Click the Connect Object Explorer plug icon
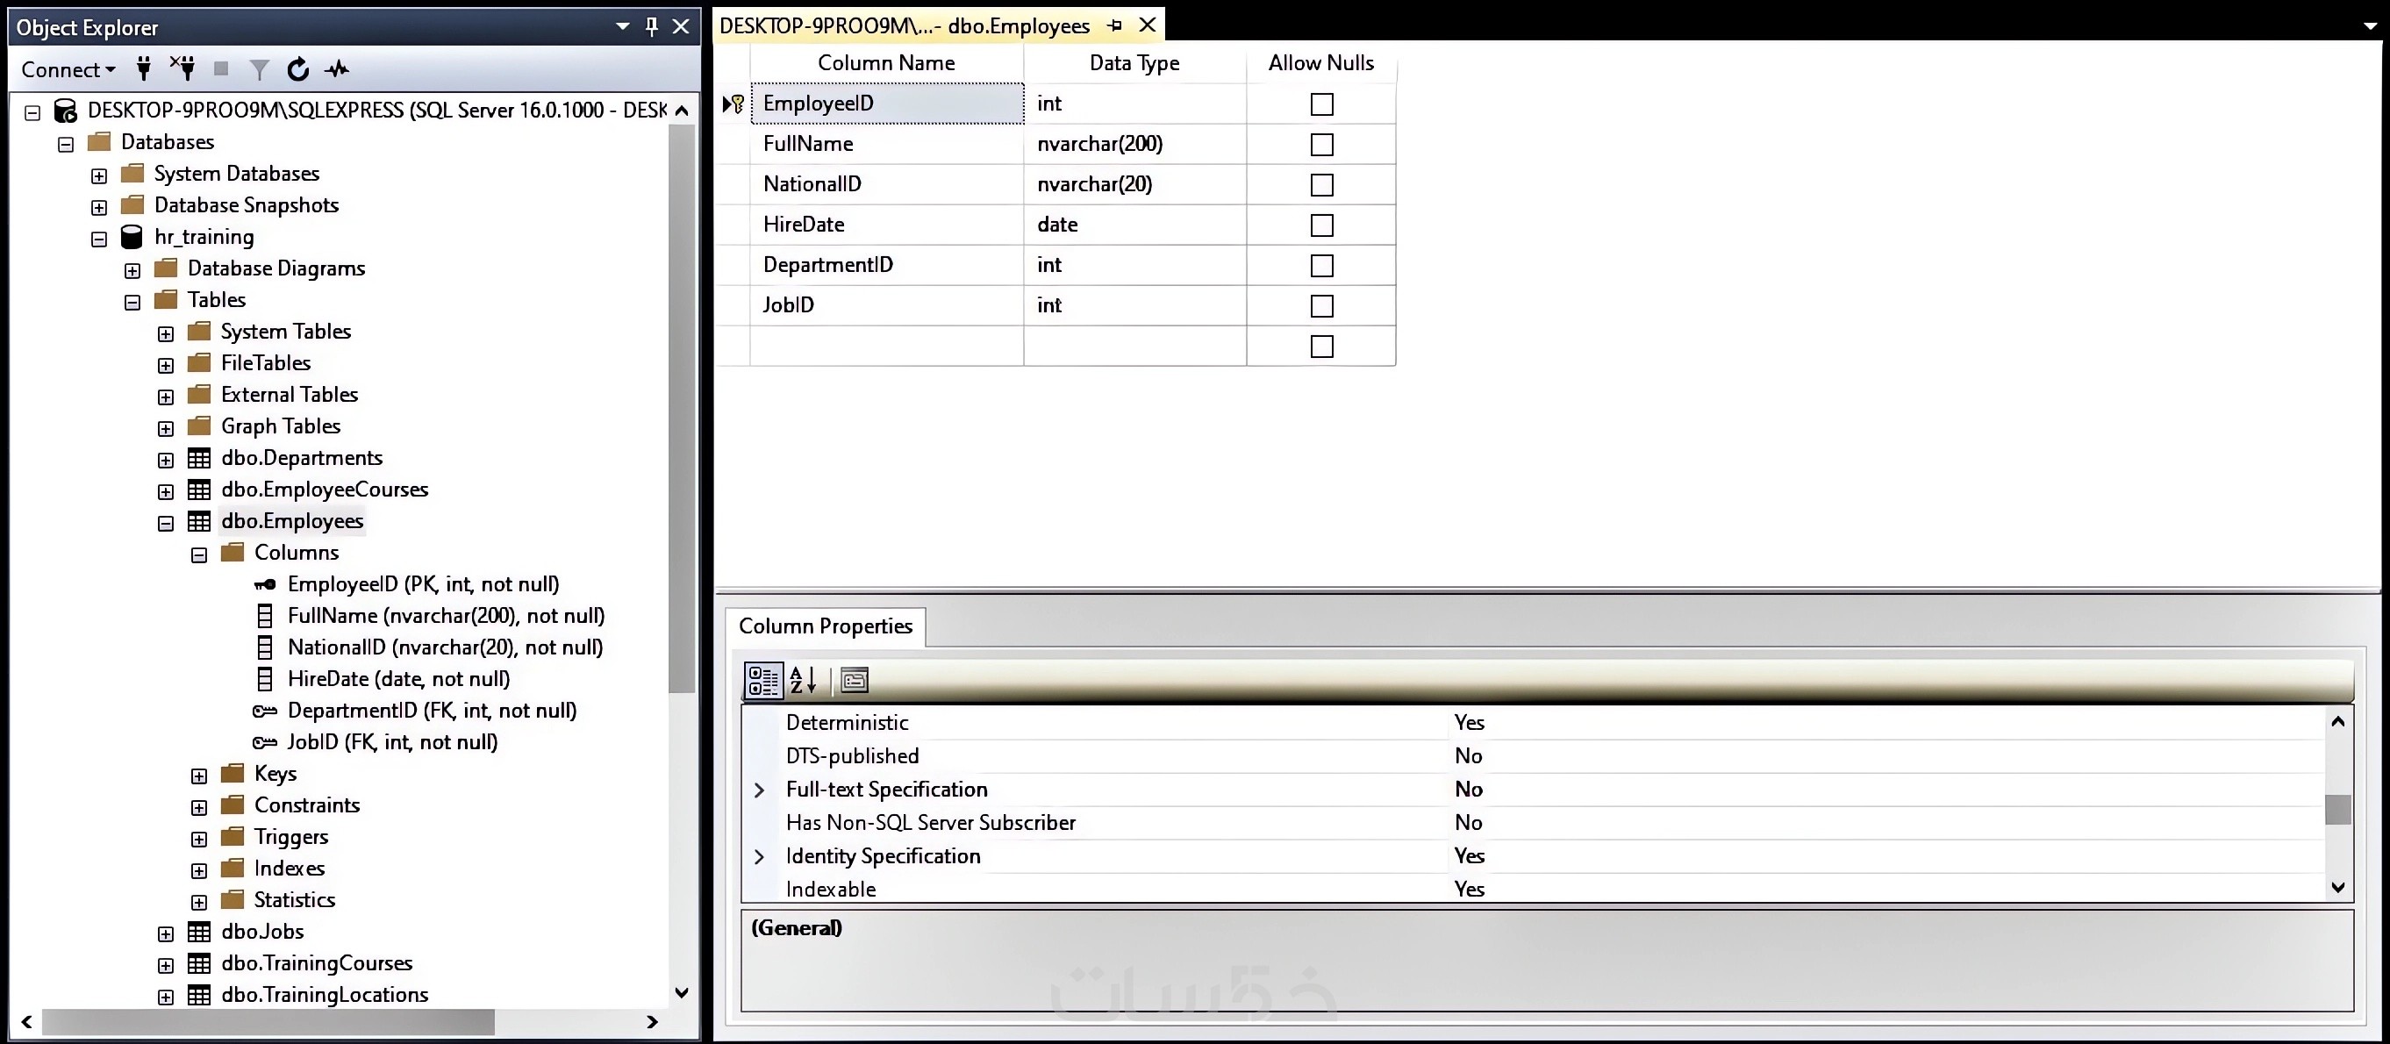Viewport: 2390px width, 1044px height. coord(144,68)
